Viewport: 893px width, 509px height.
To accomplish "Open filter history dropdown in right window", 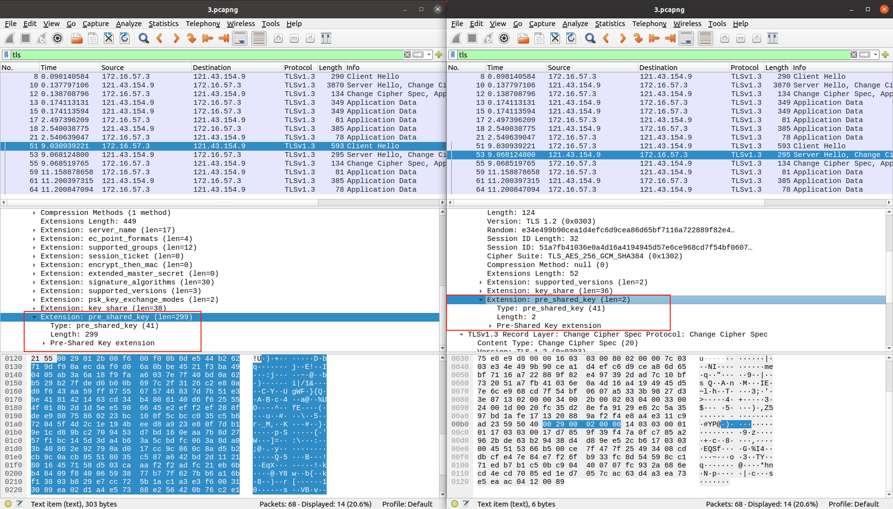I will click(x=876, y=55).
